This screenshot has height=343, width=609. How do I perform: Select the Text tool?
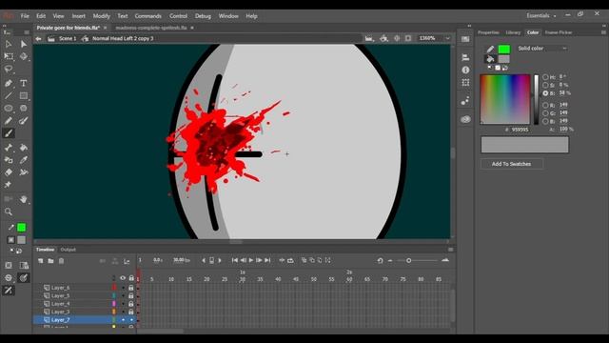[23, 83]
